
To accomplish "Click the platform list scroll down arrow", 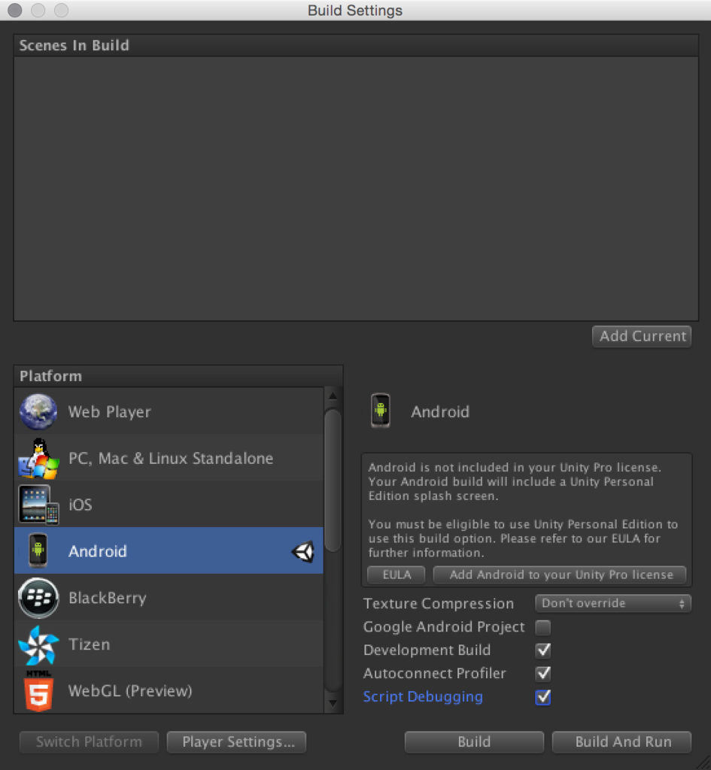I will (x=333, y=704).
